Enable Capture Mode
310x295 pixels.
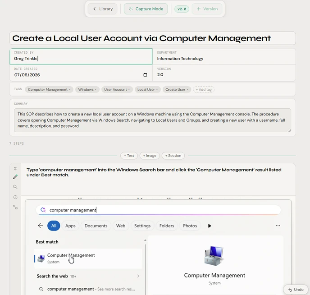tap(146, 9)
